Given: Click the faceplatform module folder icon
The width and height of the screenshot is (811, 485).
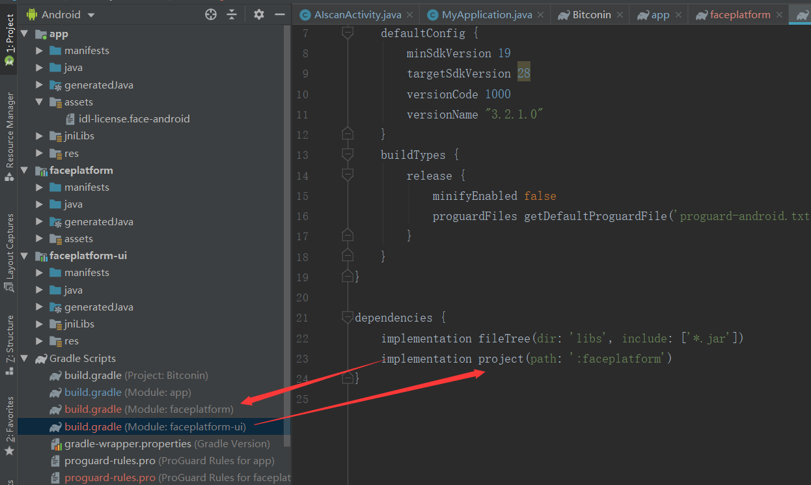Looking at the screenshot, I should pos(41,171).
